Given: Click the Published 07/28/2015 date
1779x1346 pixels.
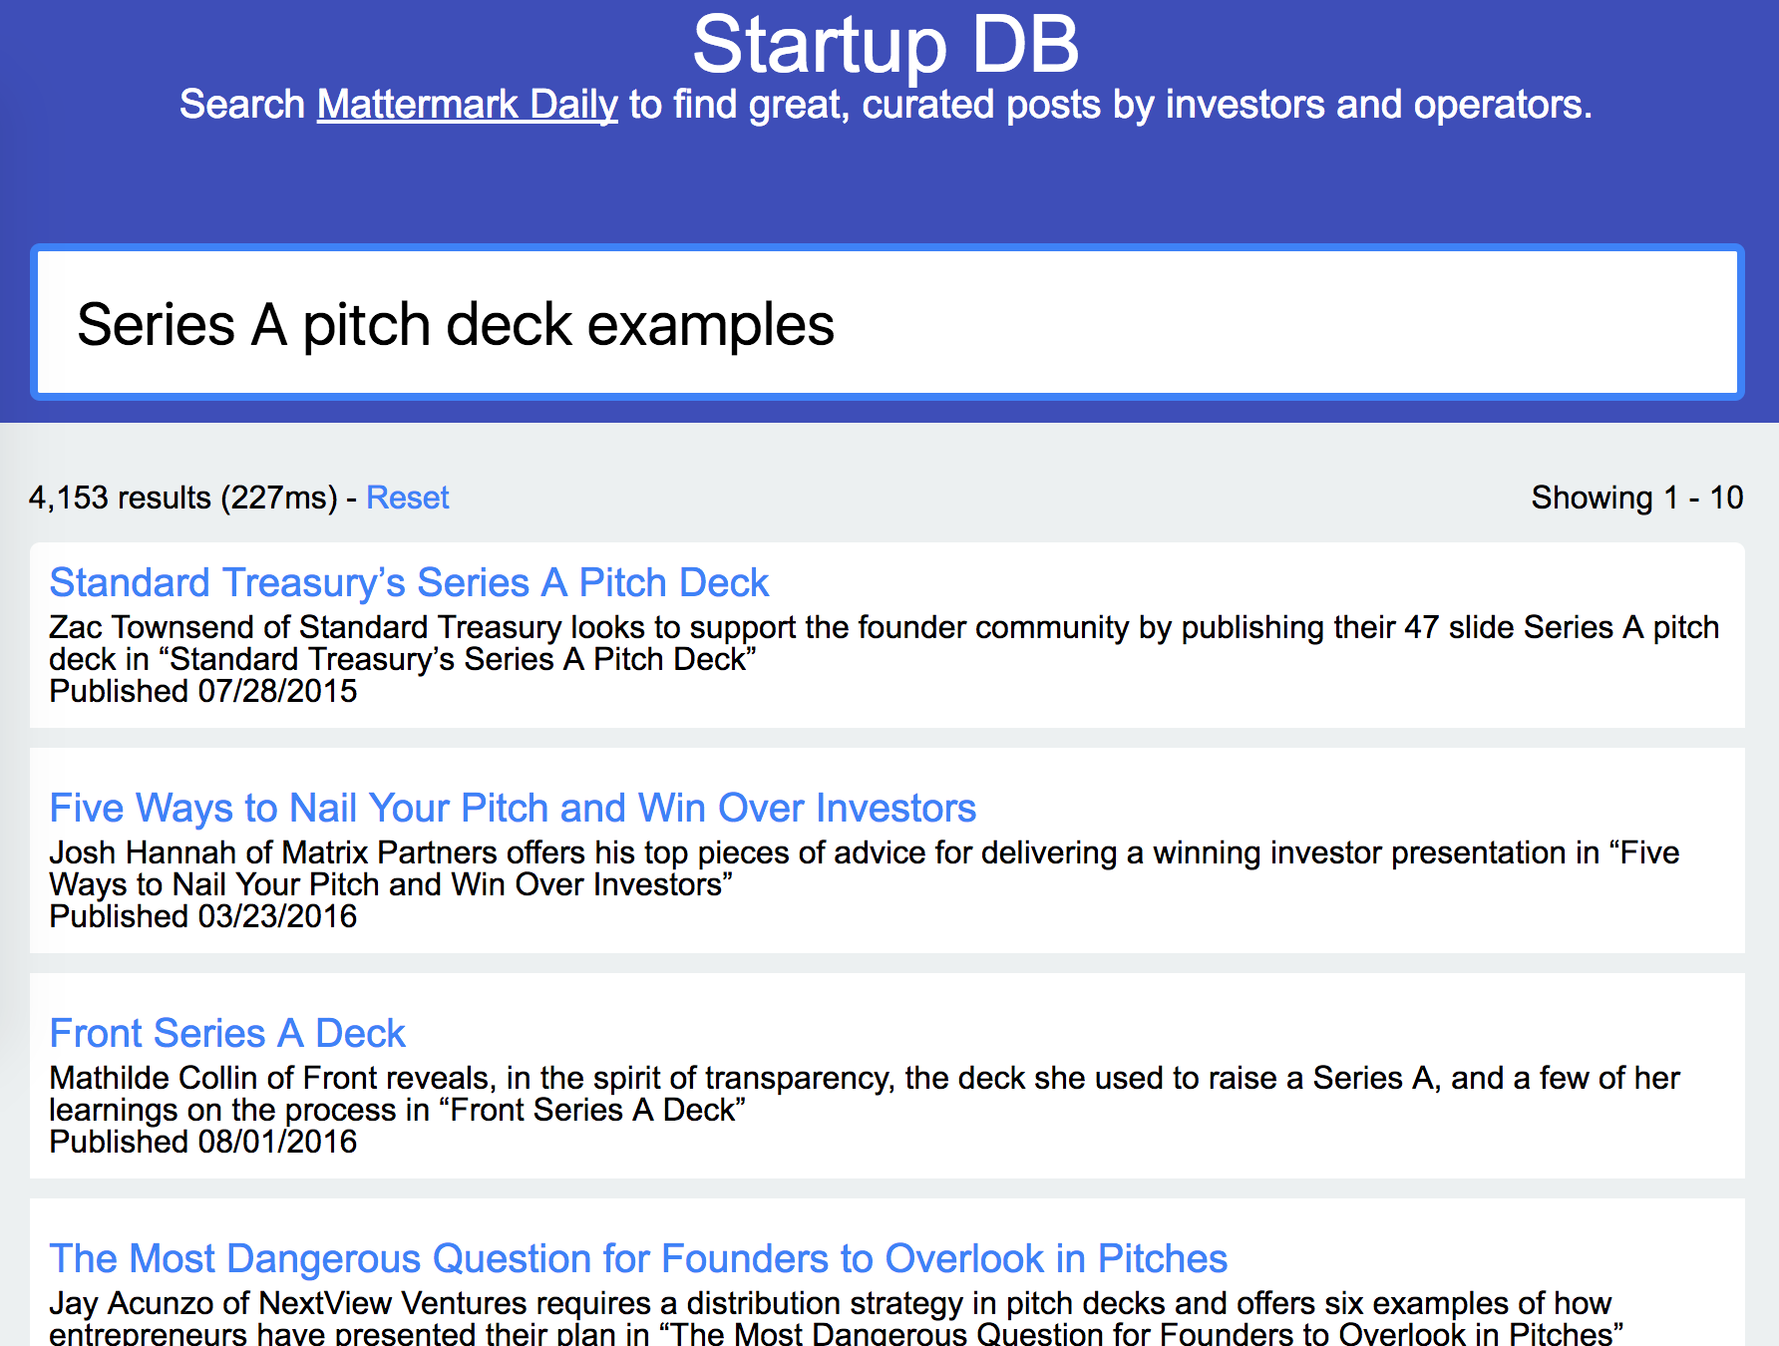Looking at the screenshot, I should 203,691.
